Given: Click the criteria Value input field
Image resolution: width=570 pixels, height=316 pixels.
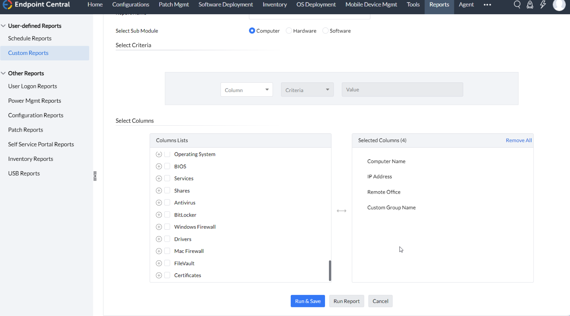Looking at the screenshot, I should 402,90.
